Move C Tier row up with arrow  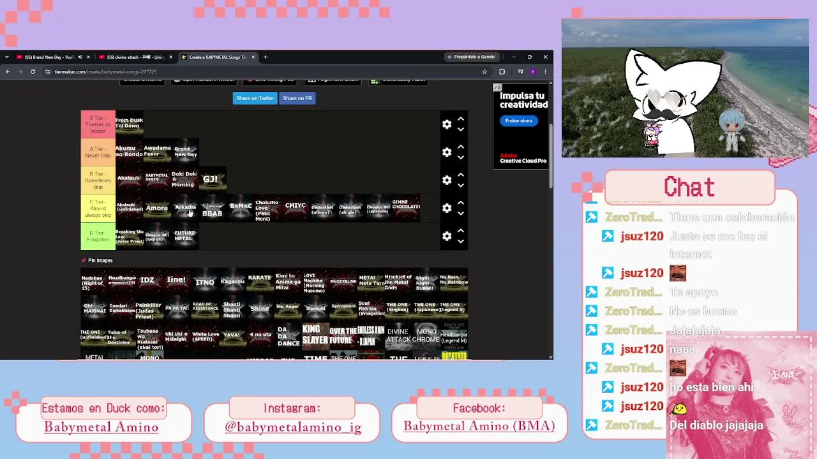pyautogui.click(x=461, y=203)
